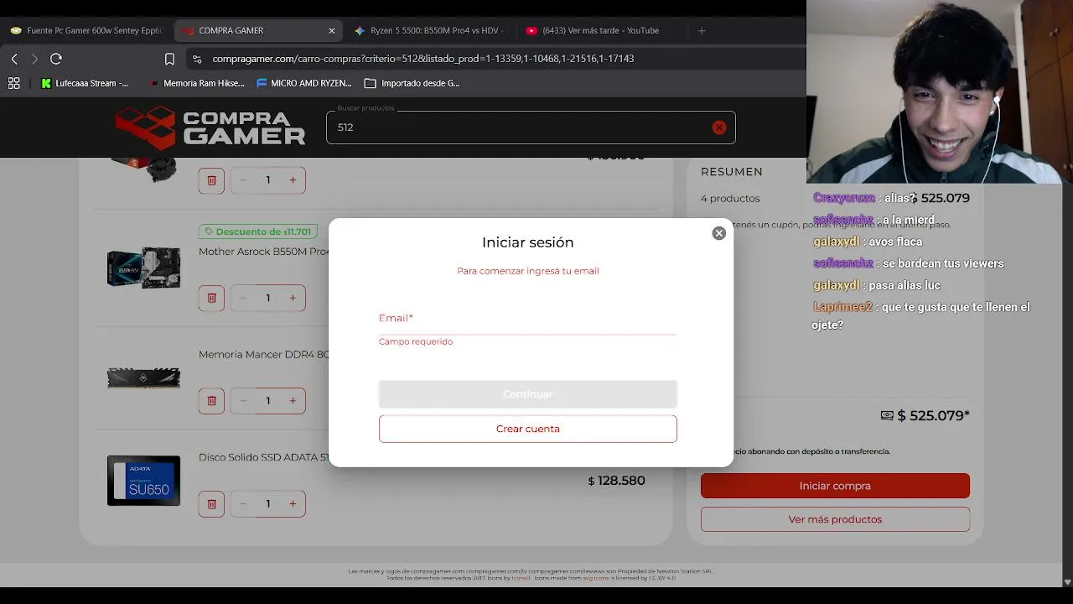Open Ver más productos
The width and height of the screenshot is (1073, 604).
tap(835, 519)
